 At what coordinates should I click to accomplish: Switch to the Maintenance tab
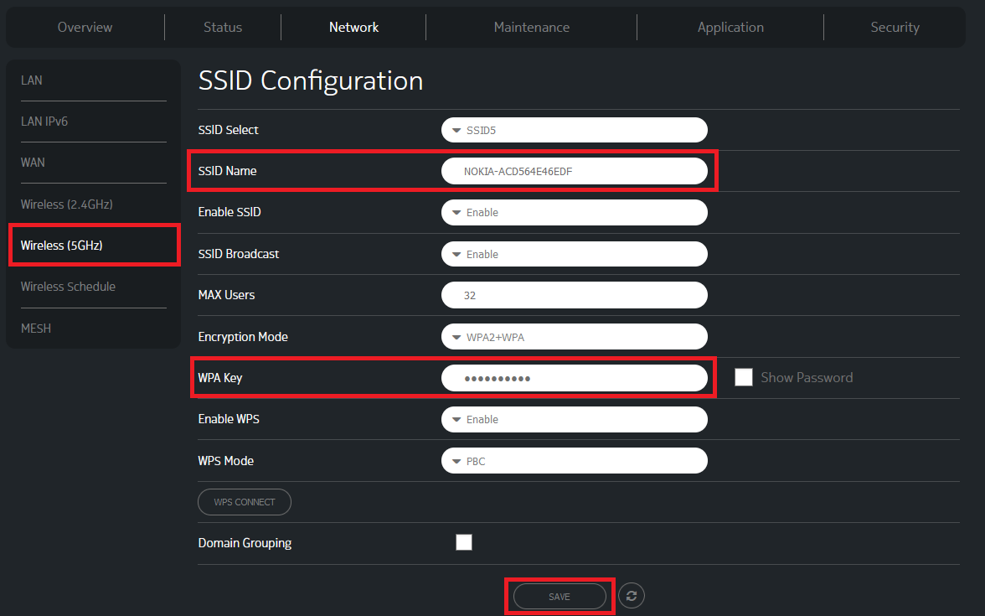(531, 27)
